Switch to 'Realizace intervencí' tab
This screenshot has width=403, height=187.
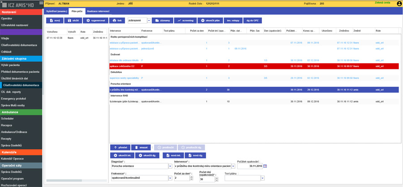pyautogui.click(x=99, y=10)
